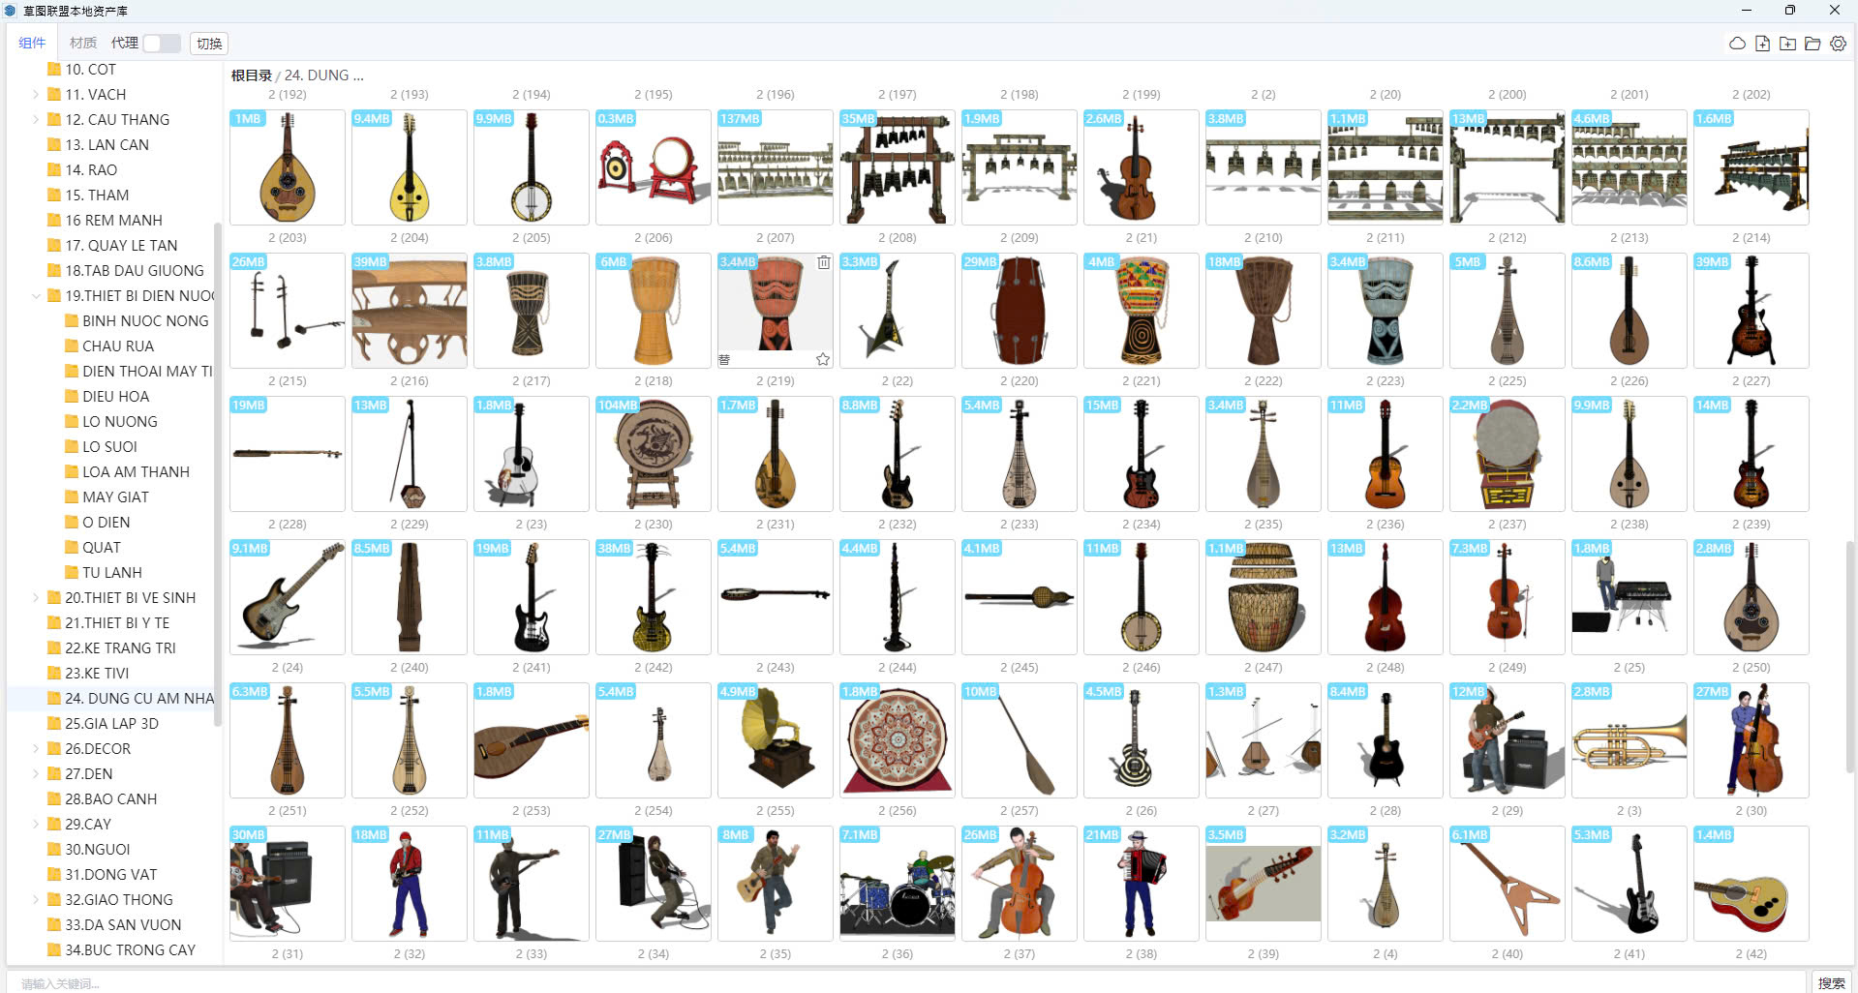Open settings via the gear icon
Screen dimensions: 1858x993
pos(1838,44)
